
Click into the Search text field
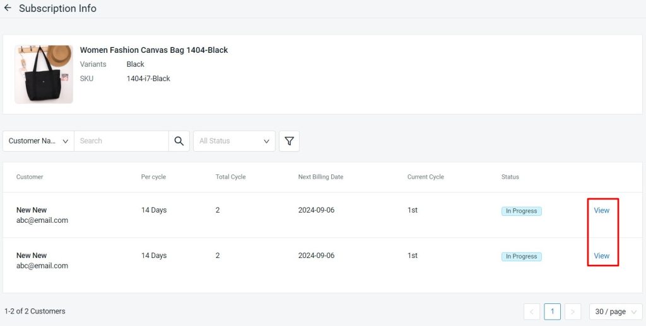121,141
